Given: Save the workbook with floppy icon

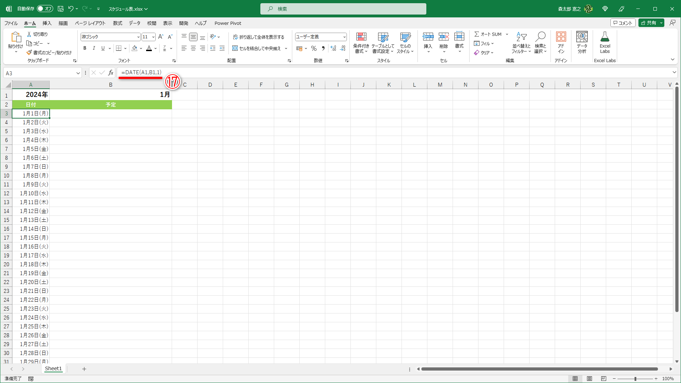Looking at the screenshot, I should pos(61,9).
